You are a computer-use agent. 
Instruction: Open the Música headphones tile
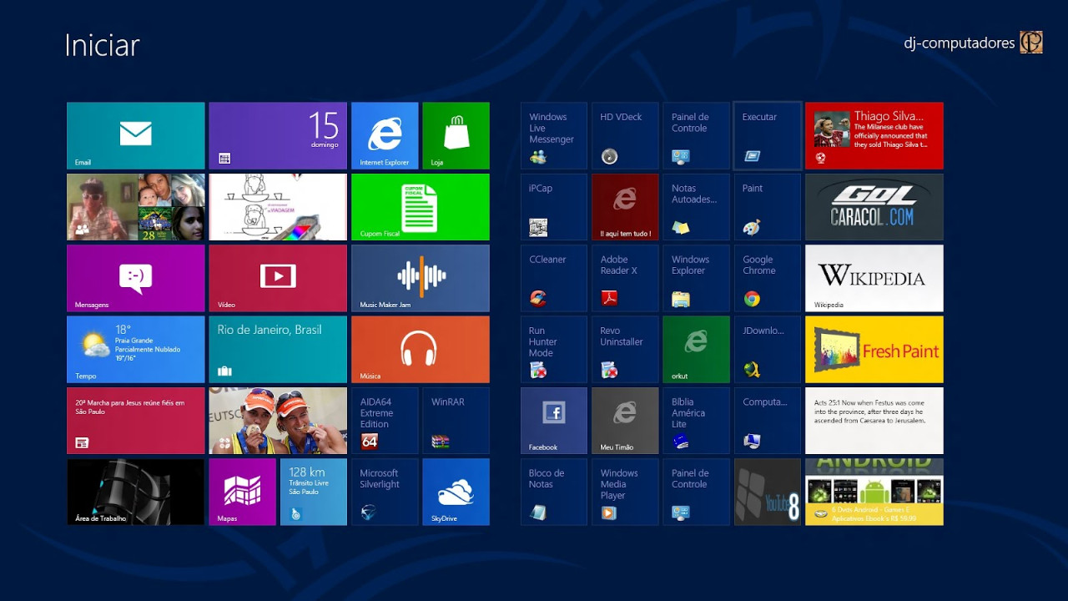tap(420, 349)
